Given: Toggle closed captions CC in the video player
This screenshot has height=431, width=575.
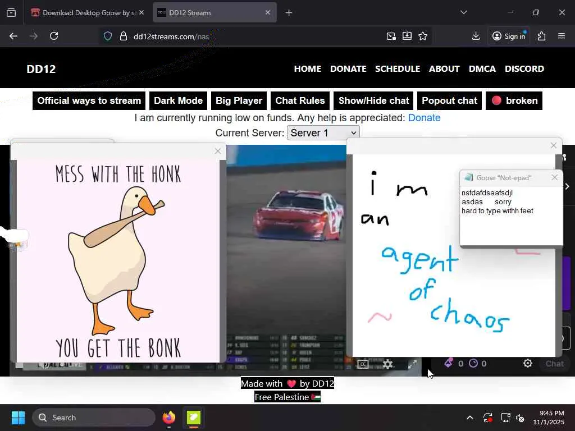Looking at the screenshot, I should [363, 364].
